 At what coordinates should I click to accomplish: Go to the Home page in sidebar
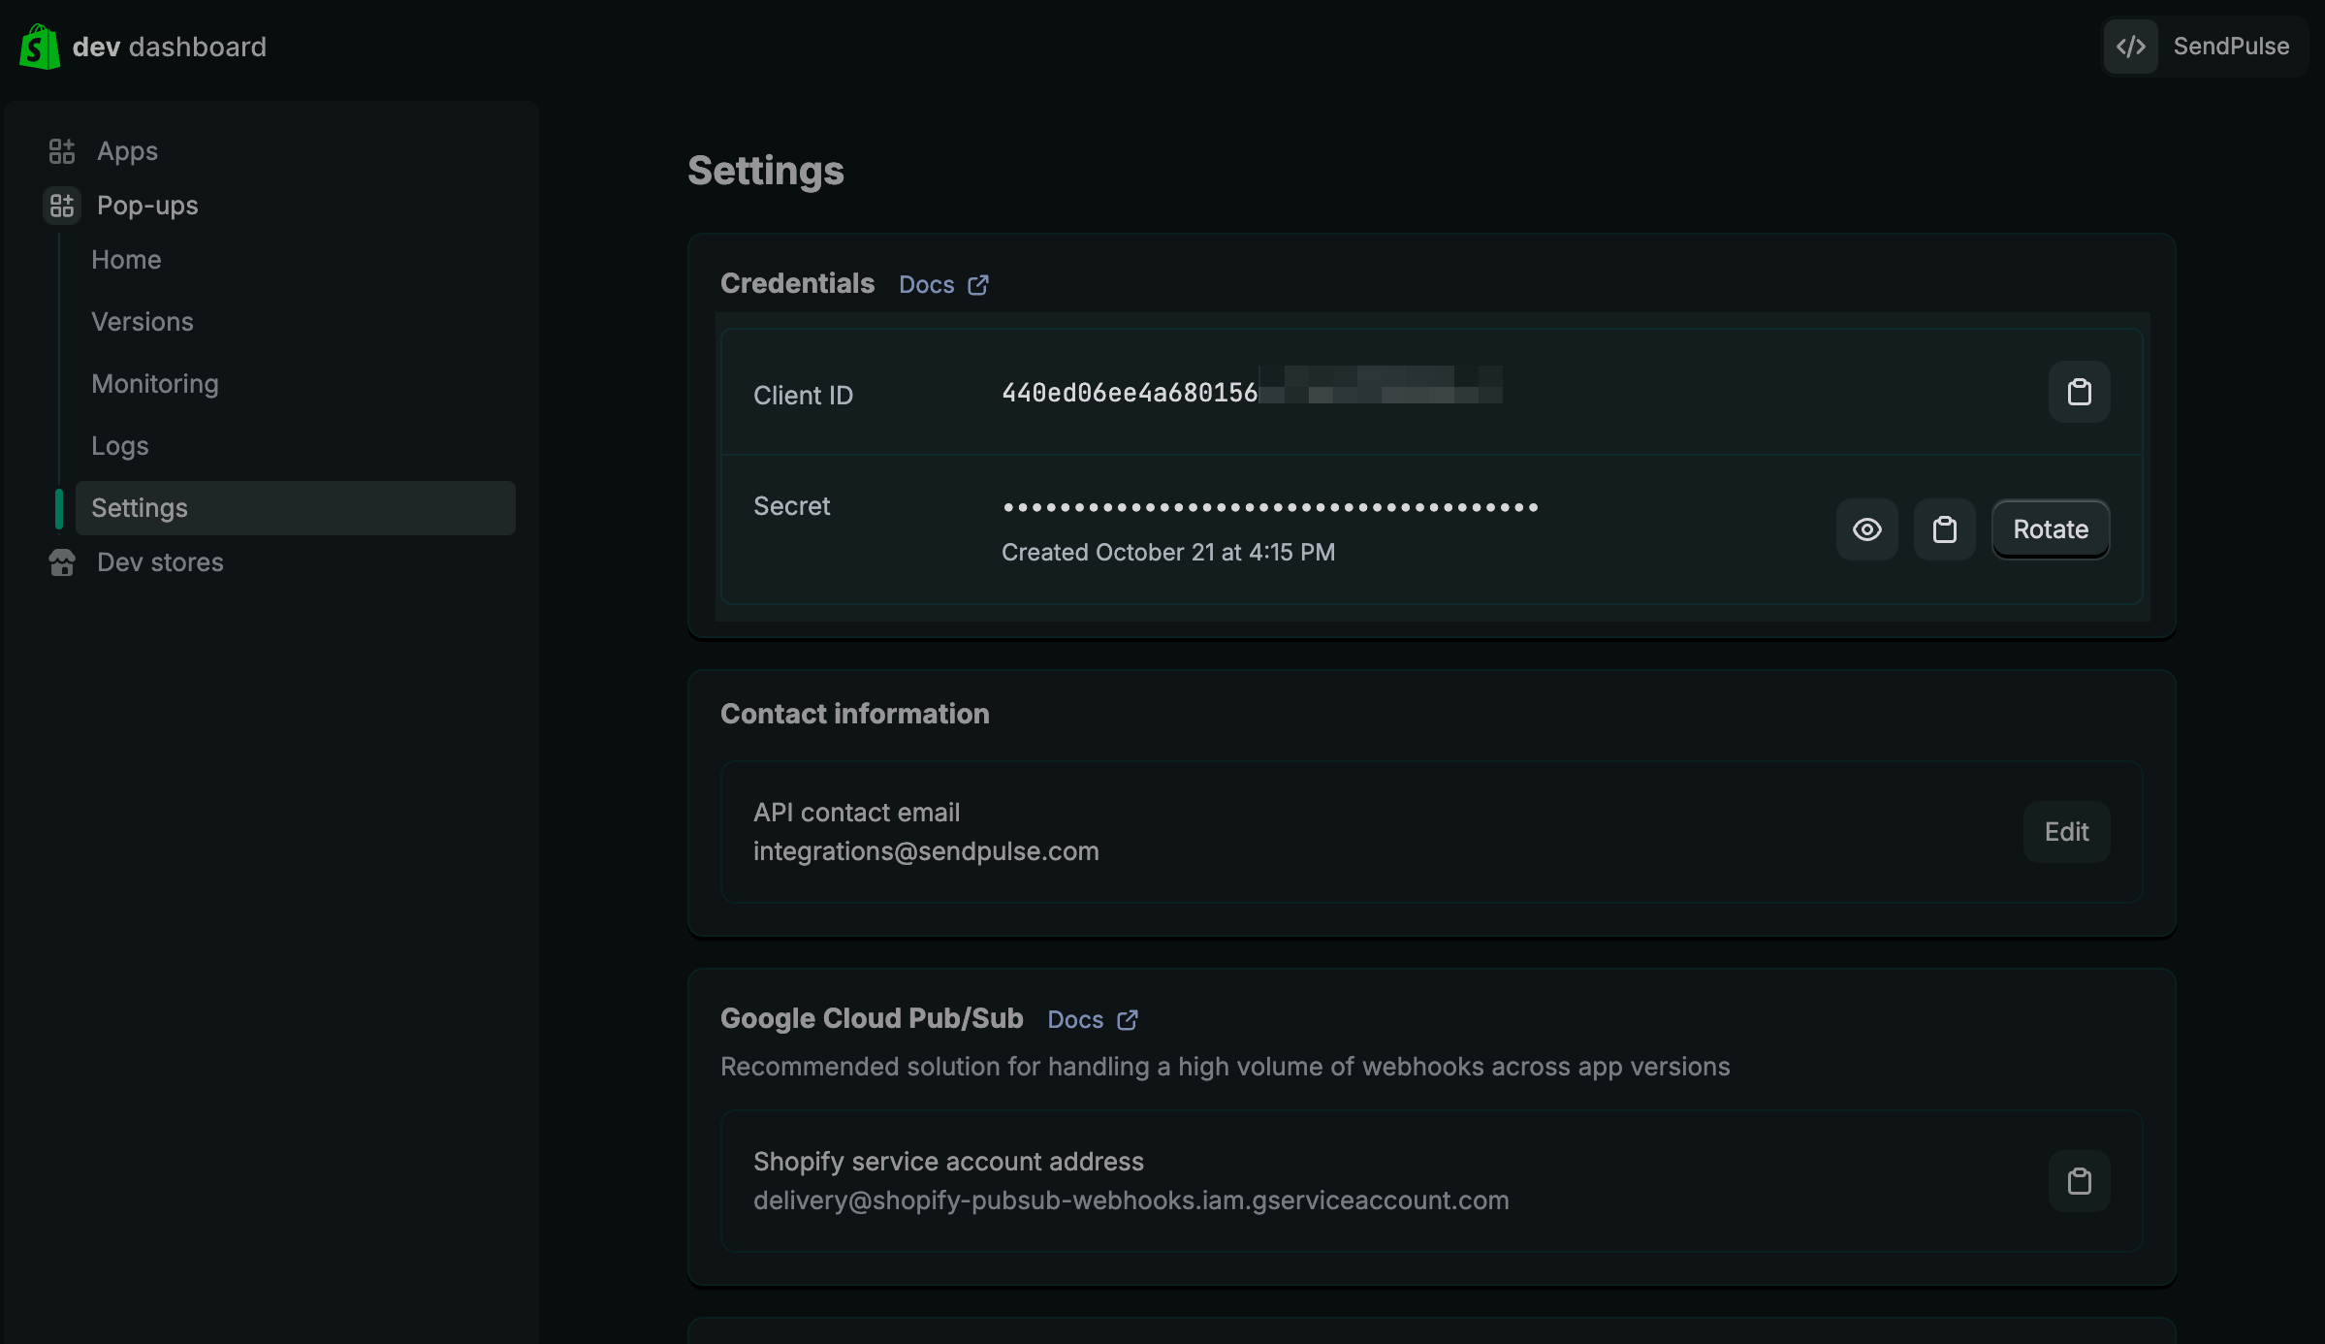pos(126,260)
